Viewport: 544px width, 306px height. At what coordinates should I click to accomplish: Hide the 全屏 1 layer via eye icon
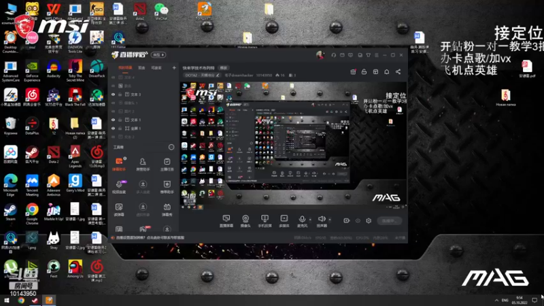click(113, 129)
